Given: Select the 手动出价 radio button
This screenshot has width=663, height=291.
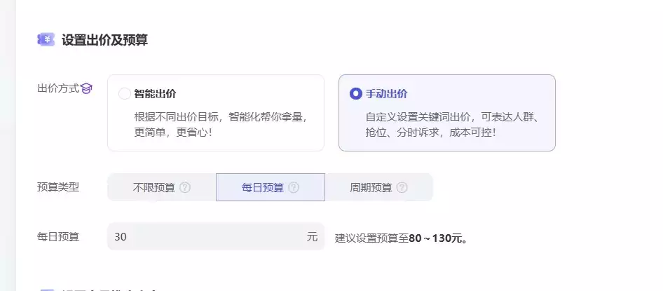Looking at the screenshot, I should click(x=355, y=94).
